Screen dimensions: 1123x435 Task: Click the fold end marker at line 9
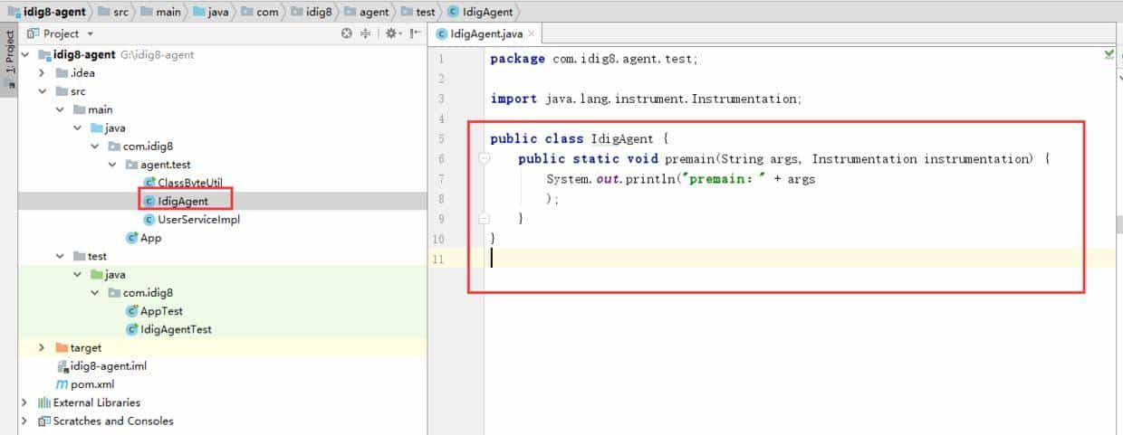485,219
